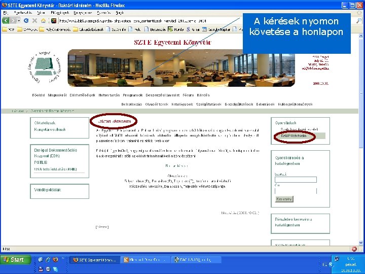365x274 pixels.
Task: Open the Szerkesztés menu
Action: click(x=23, y=13)
